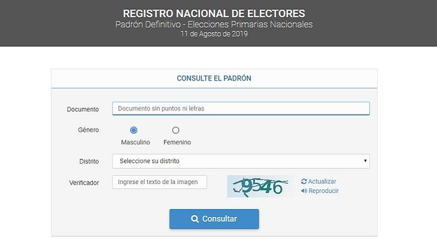
Task: Focus the Documento input field
Action: [x=241, y=109]
